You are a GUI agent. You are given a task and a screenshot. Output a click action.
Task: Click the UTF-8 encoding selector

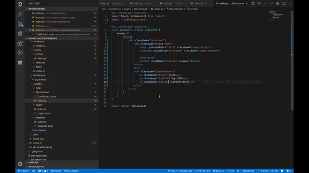click(x=230, y=171)
